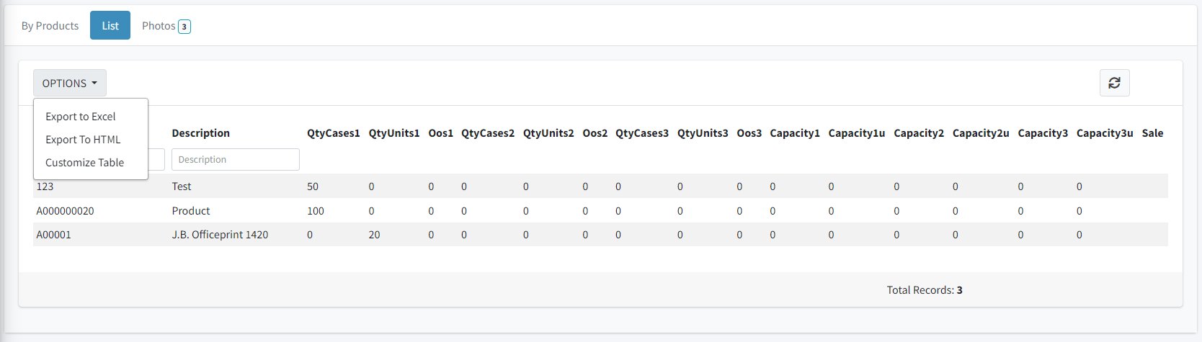The height and width of the screenshot is (342, 1202).
Task: Select Export to Excel menu entry
Action: point(81,117)
